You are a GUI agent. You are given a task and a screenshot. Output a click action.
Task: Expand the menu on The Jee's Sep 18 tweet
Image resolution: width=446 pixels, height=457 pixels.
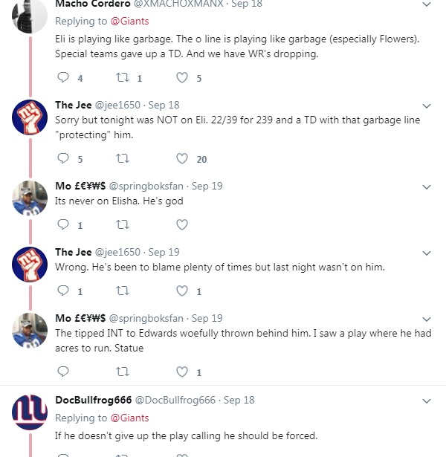(x=427, y=106)
